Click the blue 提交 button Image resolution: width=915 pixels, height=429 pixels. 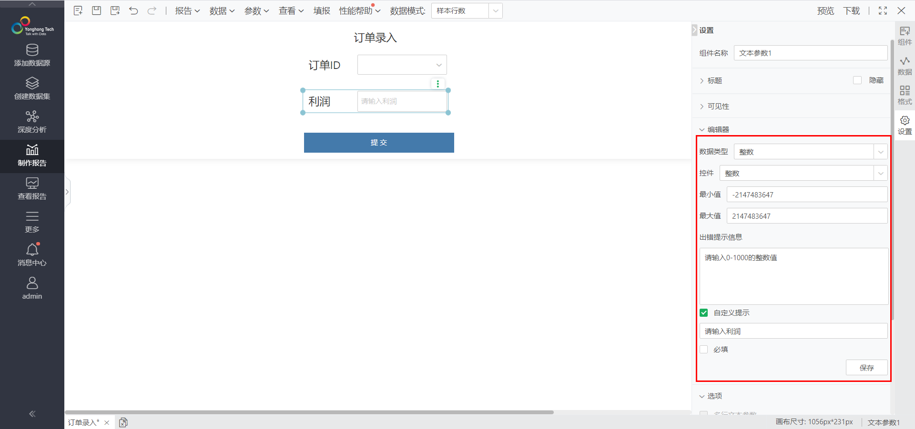pos(379,143)
